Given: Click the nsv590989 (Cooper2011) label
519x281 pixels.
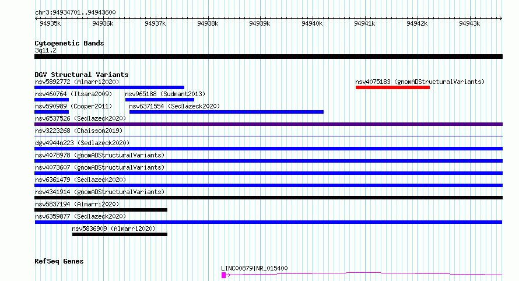Looking at the screenshot, I should [x=73, y=106].
